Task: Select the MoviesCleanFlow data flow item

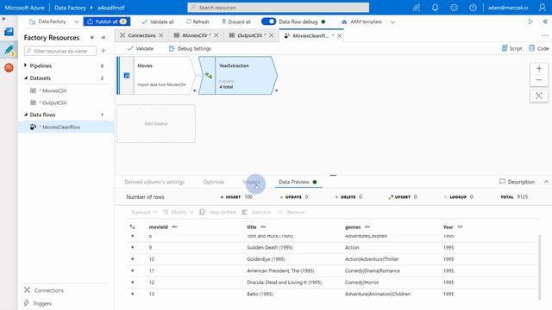Action: coord(66,127)
